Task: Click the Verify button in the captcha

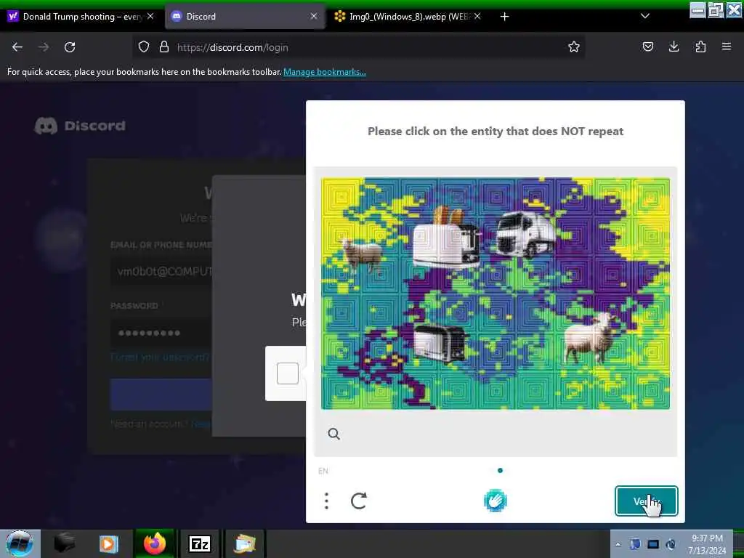Action: click(646, 501)
